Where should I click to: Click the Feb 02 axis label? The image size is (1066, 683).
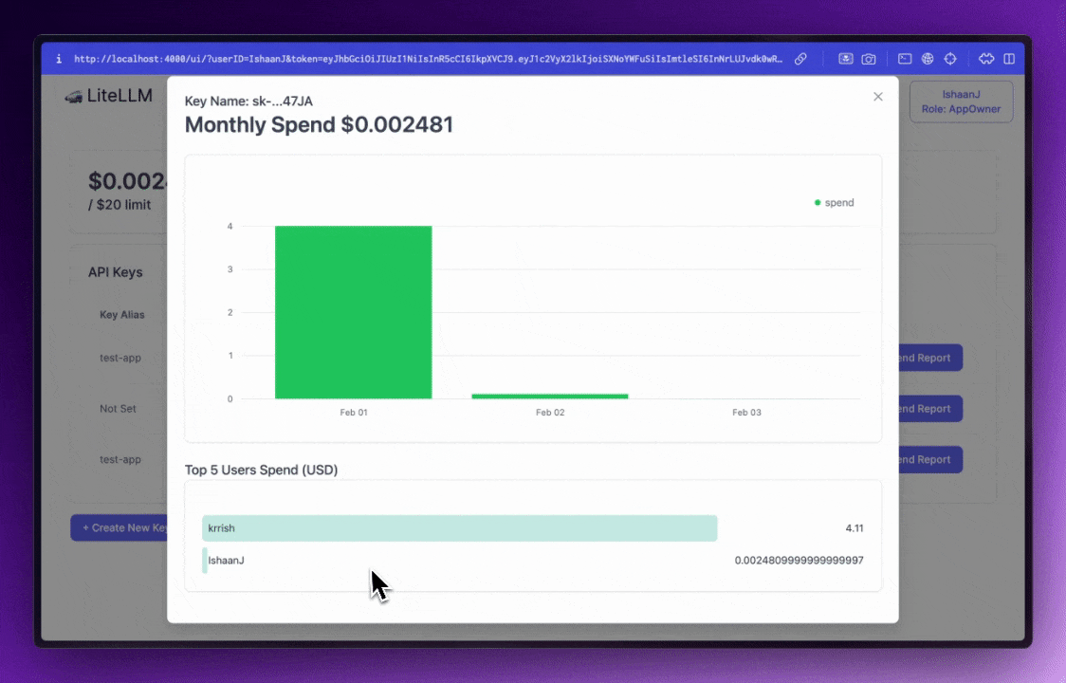click(550, 413)
